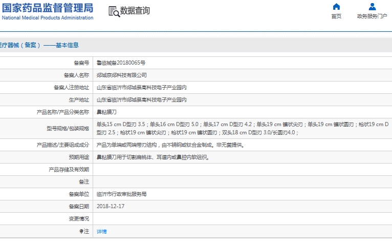Click the ●注 row label

tap(84, 231)
